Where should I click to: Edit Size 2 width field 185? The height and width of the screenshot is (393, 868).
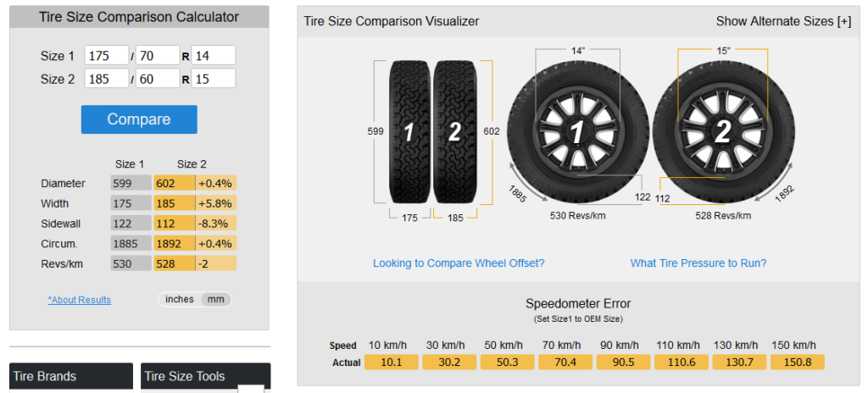pyautogui.click(x=107, y=79)
